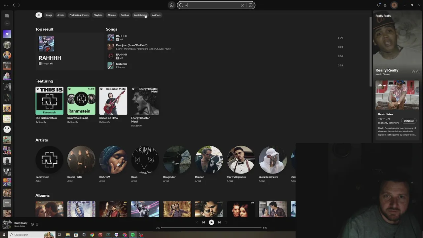This screenshot has width=423, height=238.
Task: Filter results by Albums
Action: click(x=111, y=15)
